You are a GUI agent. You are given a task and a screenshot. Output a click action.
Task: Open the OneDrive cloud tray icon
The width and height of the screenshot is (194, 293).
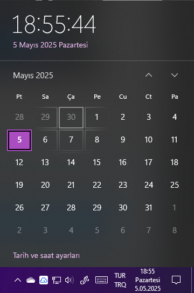[31, 280]
